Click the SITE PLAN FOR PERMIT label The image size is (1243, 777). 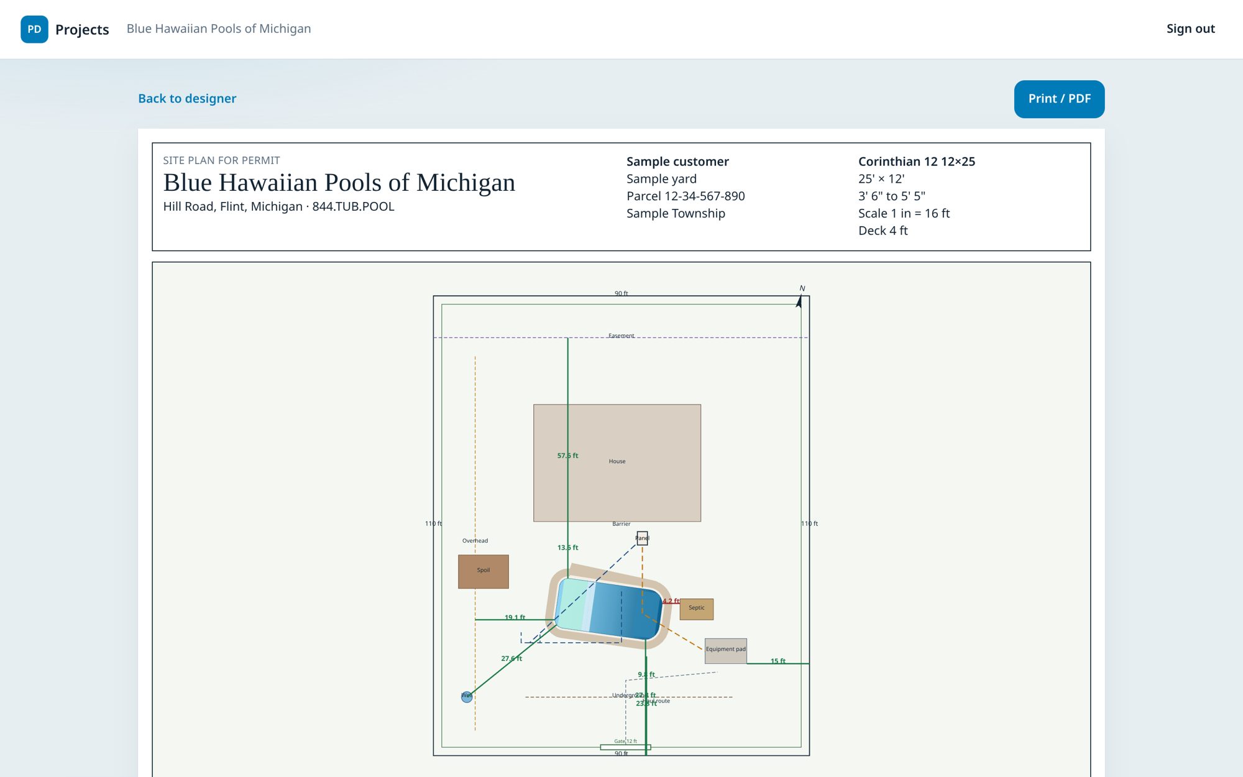point(221,160)
